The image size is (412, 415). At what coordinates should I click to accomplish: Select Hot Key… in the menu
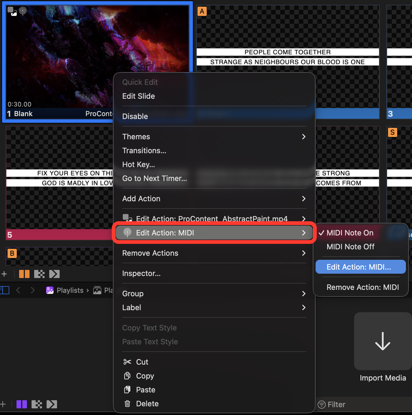point(214,164)
